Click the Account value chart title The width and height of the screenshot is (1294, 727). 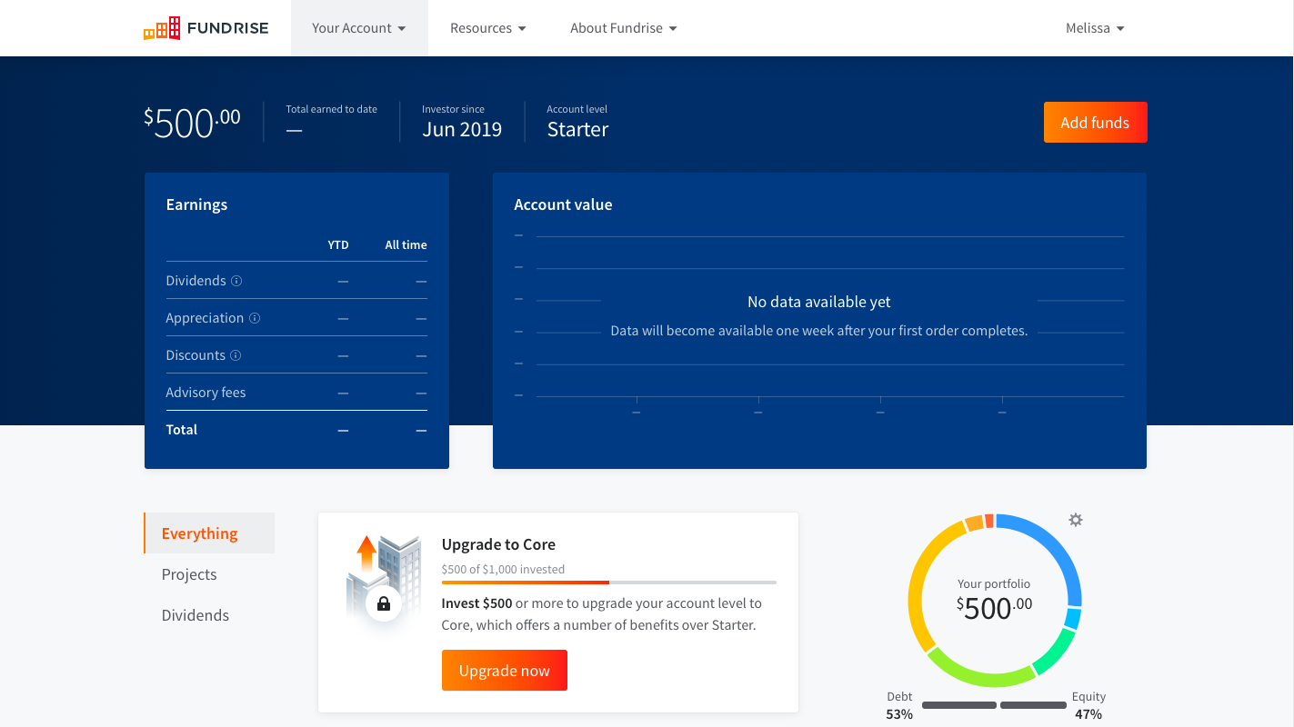pos(563,204)
